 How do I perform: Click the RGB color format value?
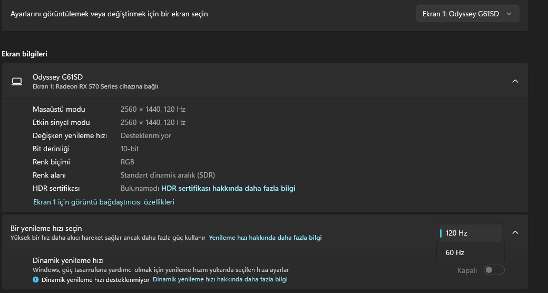click(127, 162)
